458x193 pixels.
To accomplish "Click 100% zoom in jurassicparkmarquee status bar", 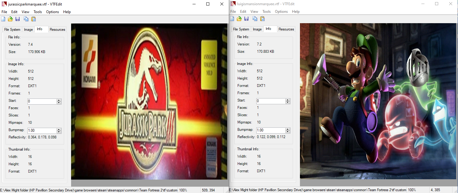I will 183,190.
